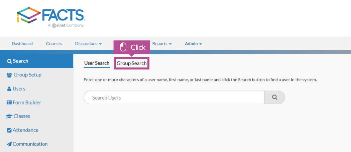Click into the Search Users field
This screenshot has height=152, width=351.
pos(174,97)
